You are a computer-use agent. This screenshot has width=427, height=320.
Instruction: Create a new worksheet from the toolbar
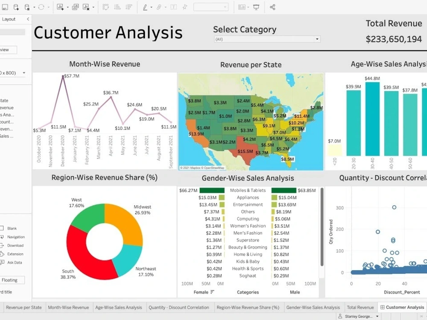[59, 6]
